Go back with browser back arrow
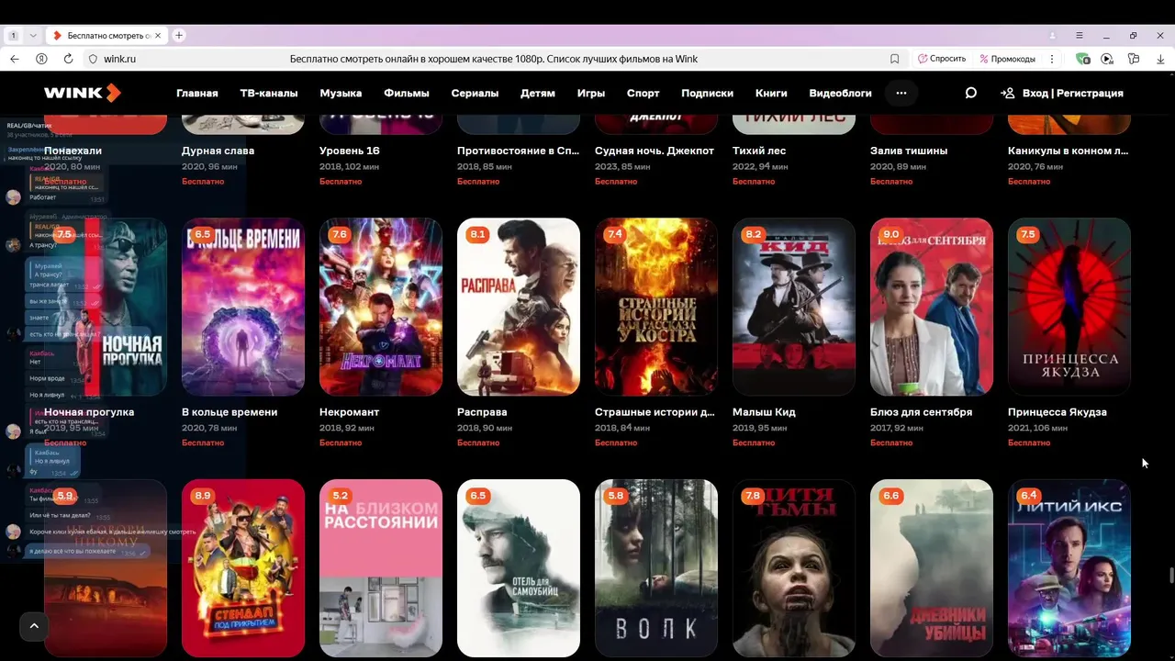Viewport: 1175px width, 661px height. 15,59
